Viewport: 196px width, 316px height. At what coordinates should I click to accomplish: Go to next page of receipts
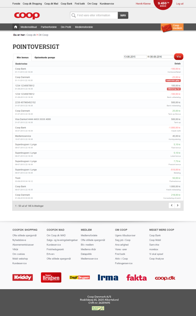(x=178, y=205)
